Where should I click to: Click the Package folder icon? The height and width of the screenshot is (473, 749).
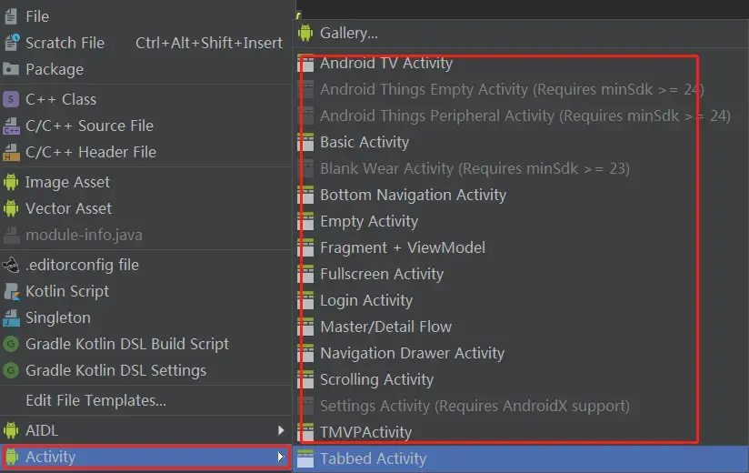coord(11,69)
